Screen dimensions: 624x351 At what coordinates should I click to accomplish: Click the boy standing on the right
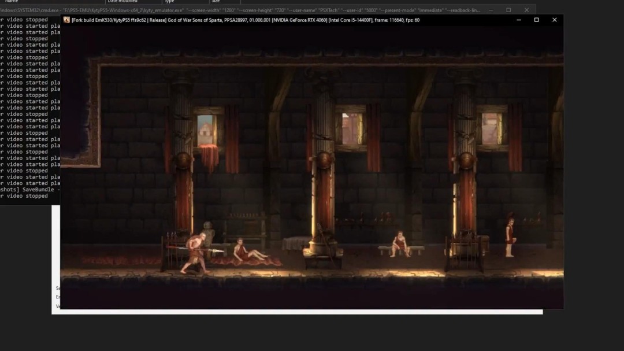[510, 237]
